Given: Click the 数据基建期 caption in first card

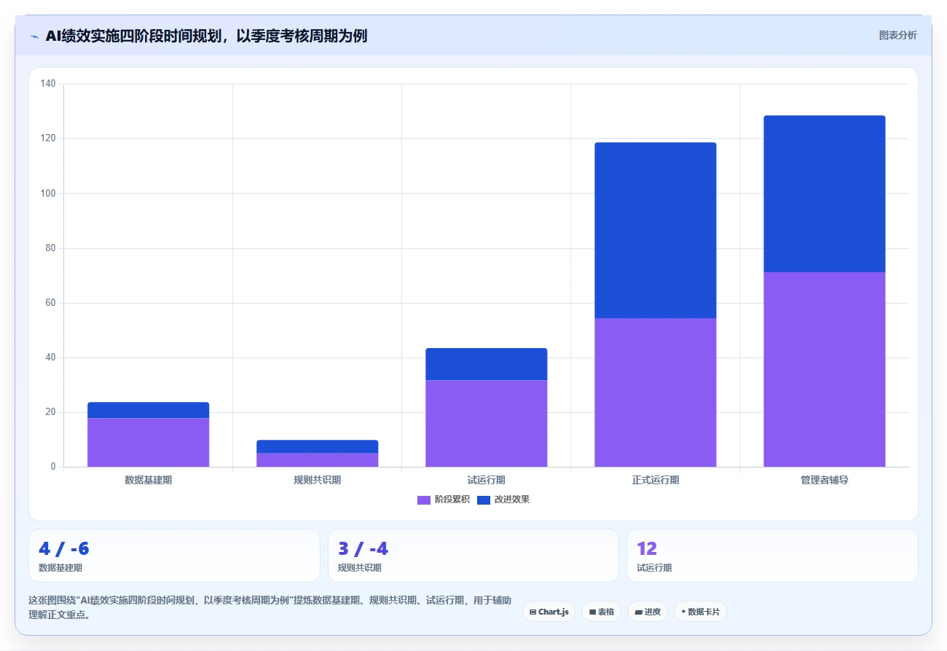Looking at the screenshot, I should click(x=60, y=568).
